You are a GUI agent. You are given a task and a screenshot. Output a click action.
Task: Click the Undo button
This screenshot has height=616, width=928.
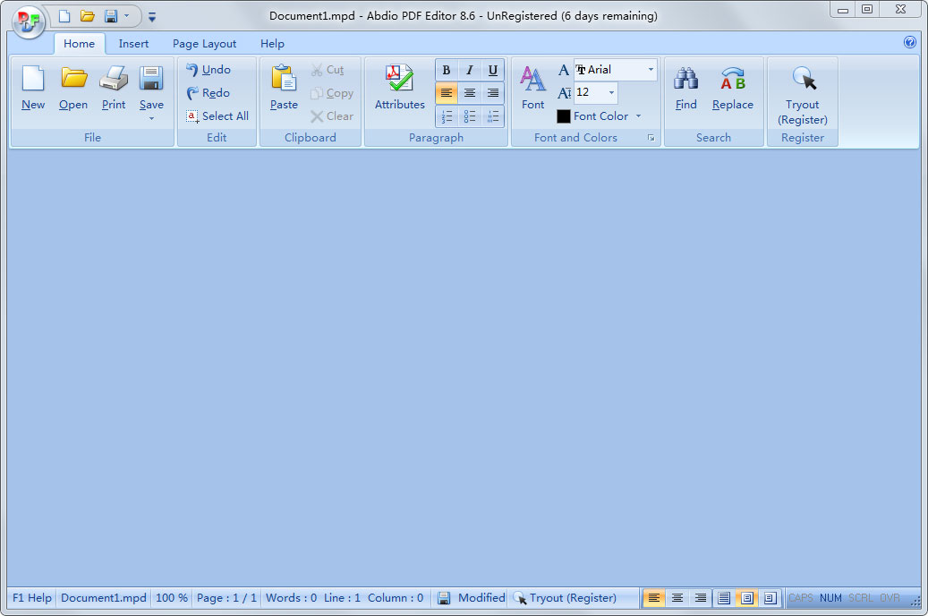(209, 70)
